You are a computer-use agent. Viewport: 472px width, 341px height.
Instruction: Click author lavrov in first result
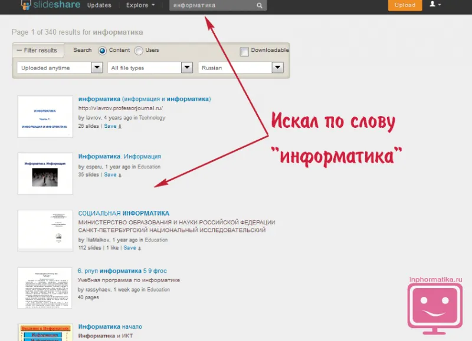(93, 118)
